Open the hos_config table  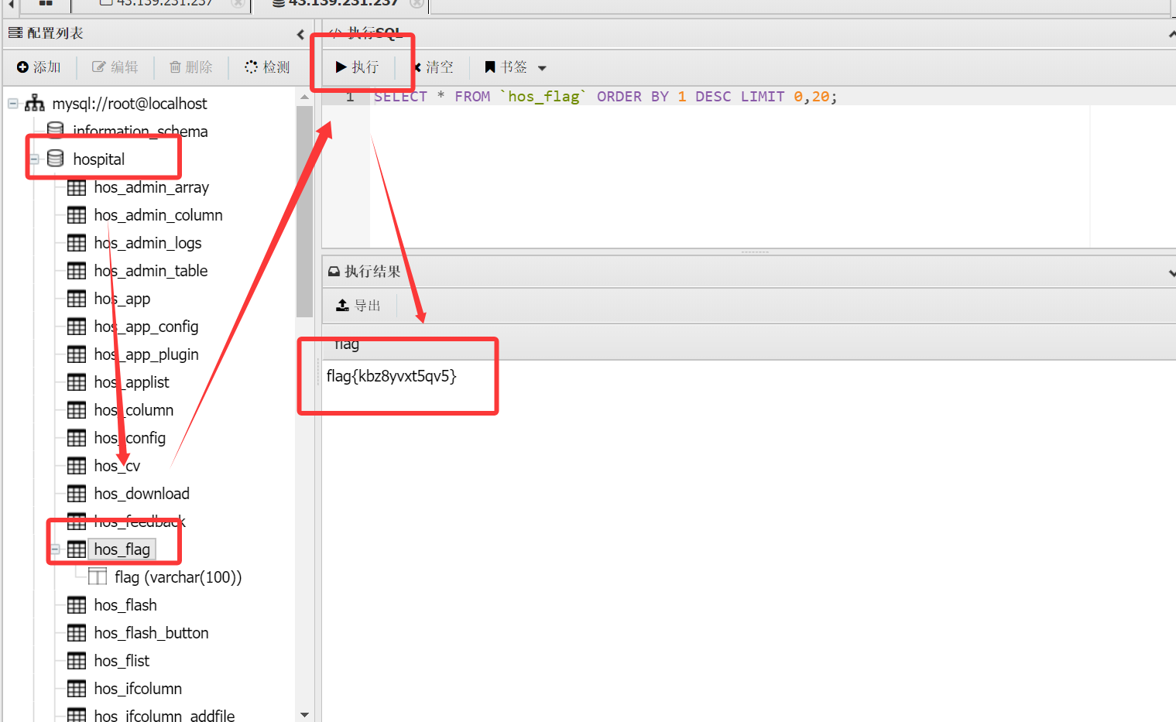[130, 438]
